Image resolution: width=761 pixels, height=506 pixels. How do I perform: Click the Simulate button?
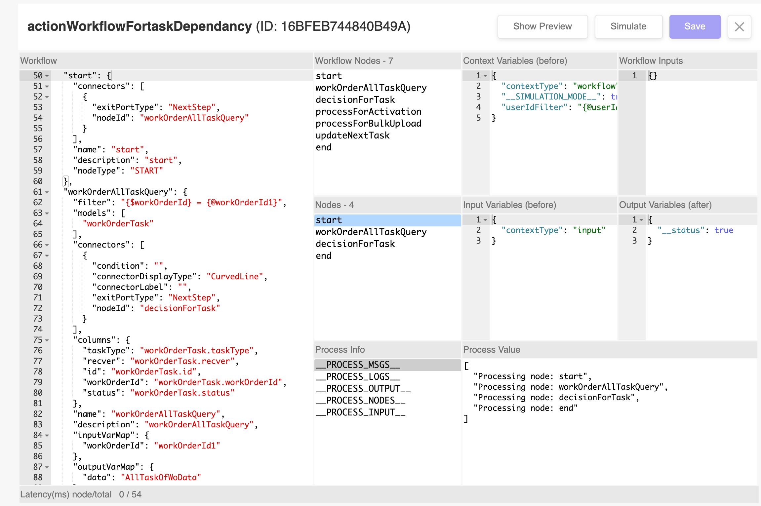tap(628, 26)
